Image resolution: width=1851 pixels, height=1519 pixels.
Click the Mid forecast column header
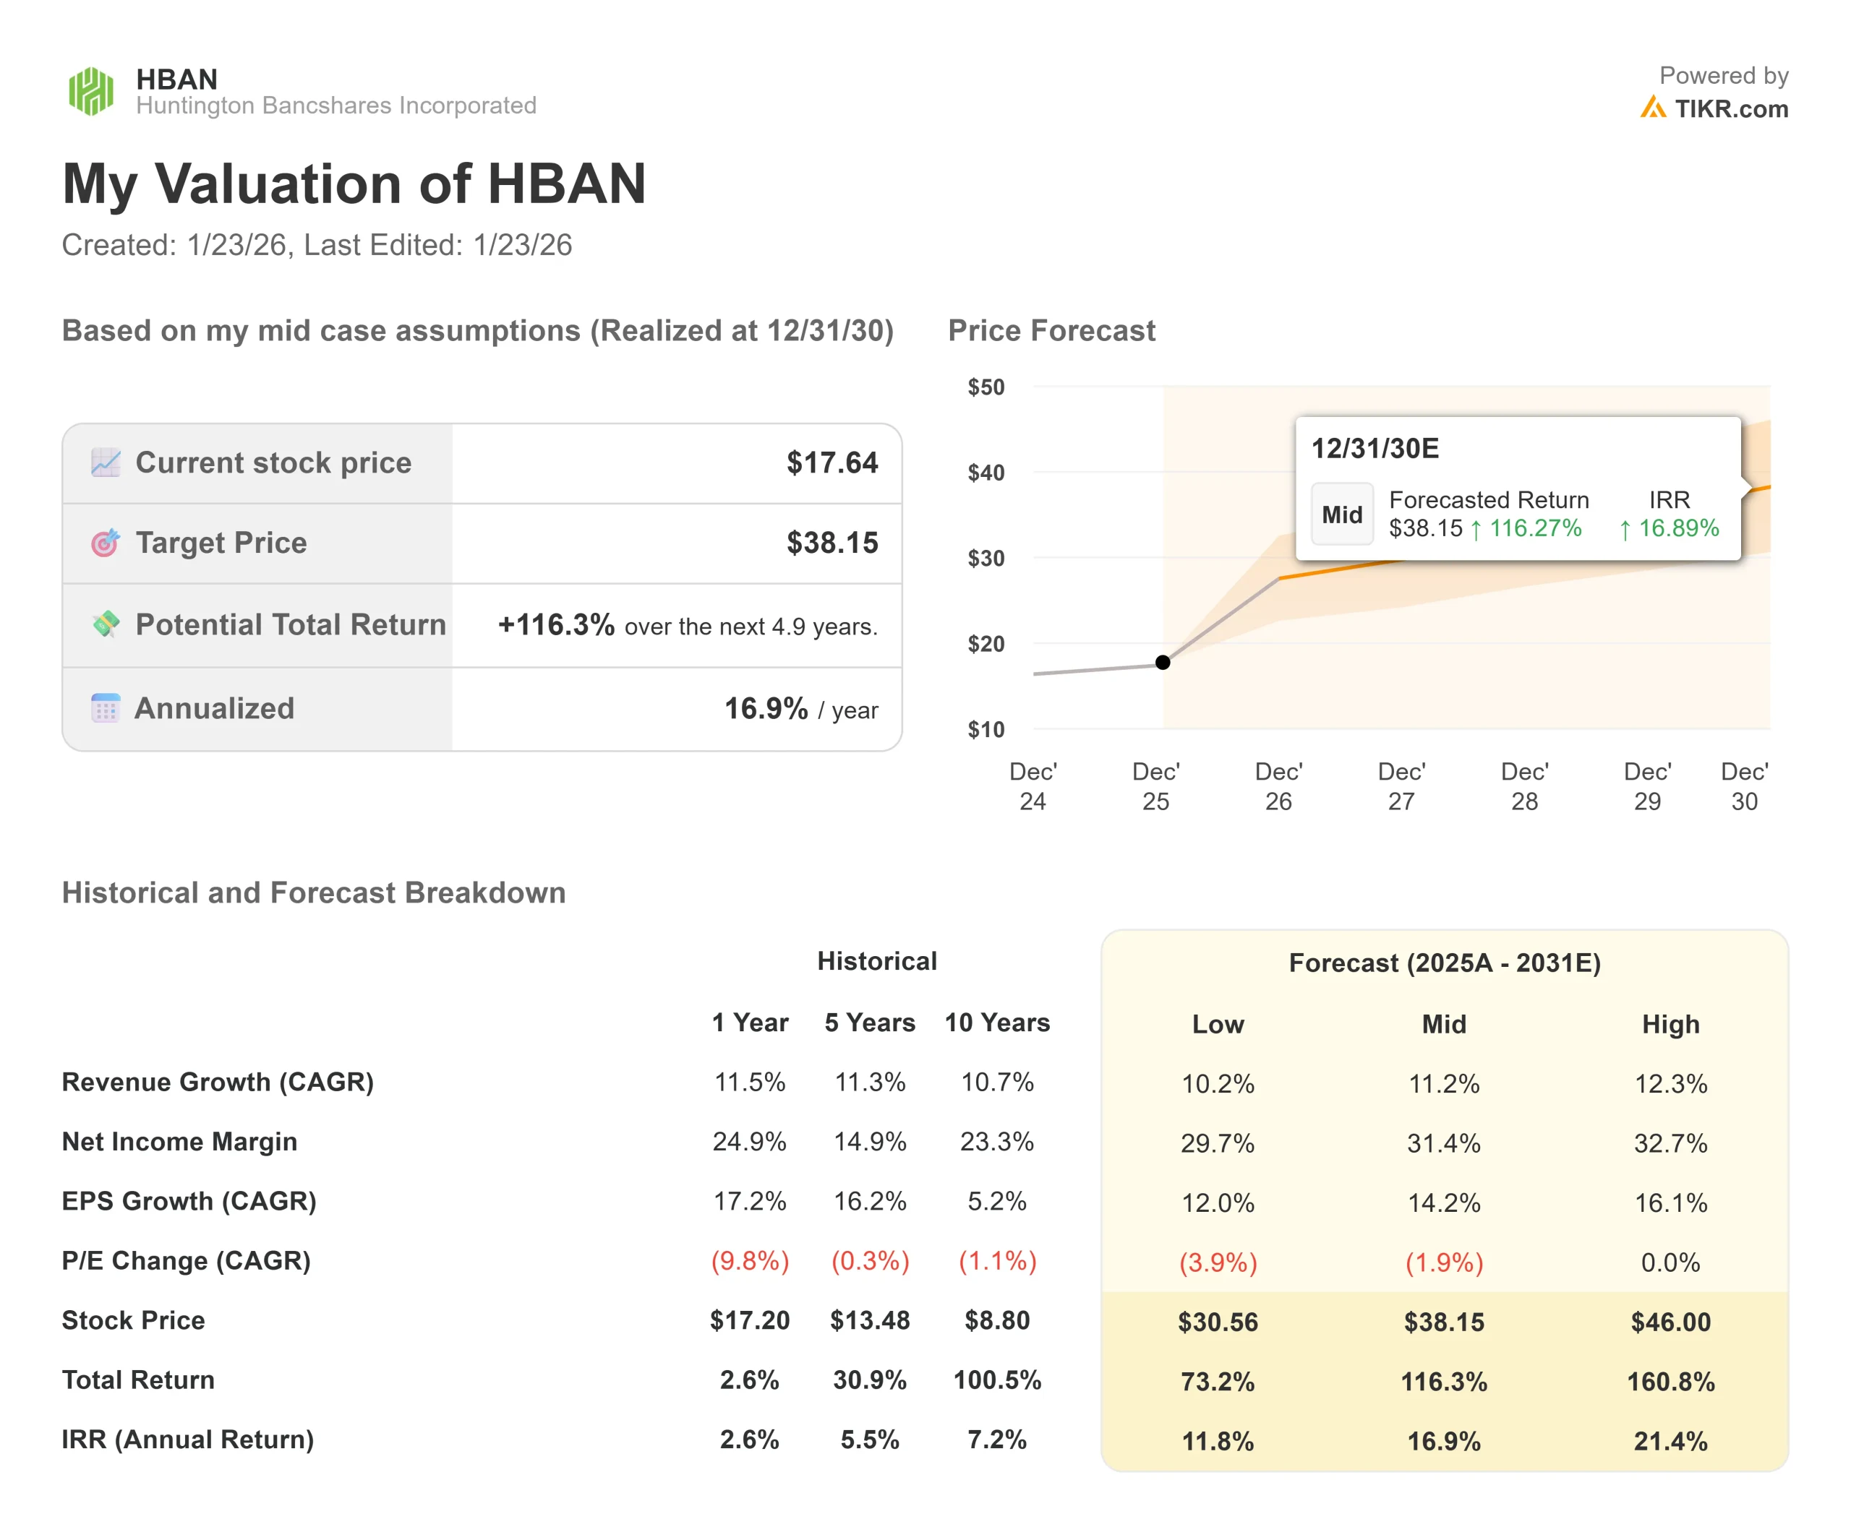coord(1443,1024)
